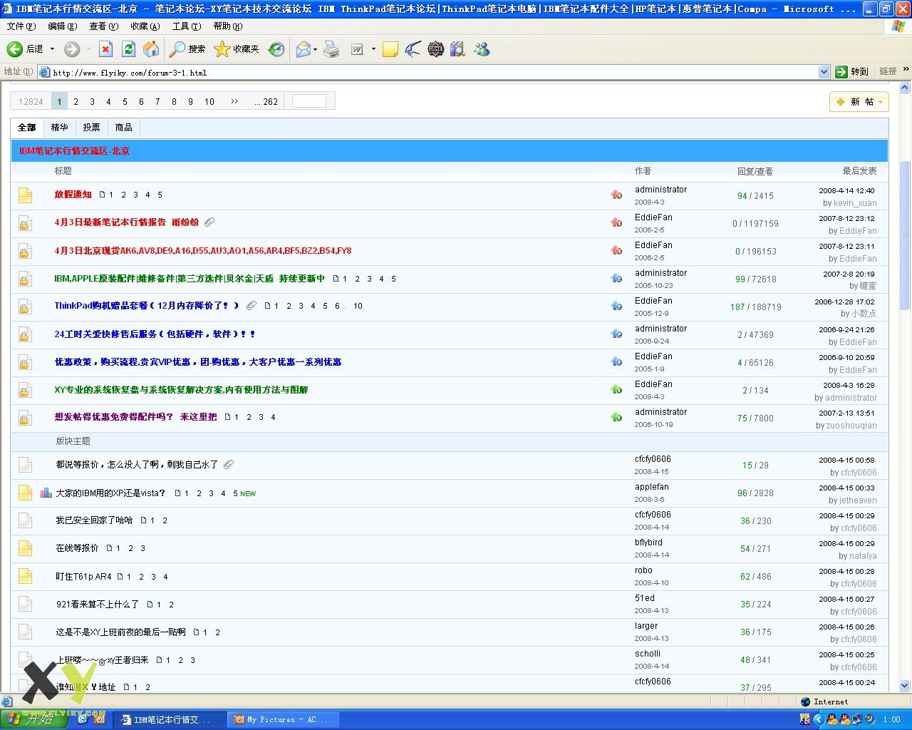The width and height of the screenshot is (912, 730).
Task: Open the Research books toolbar icon
Action: click(x=457, y=49)
